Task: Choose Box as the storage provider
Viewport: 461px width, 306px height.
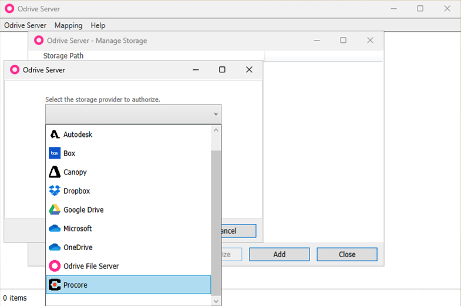Action: 129,153
